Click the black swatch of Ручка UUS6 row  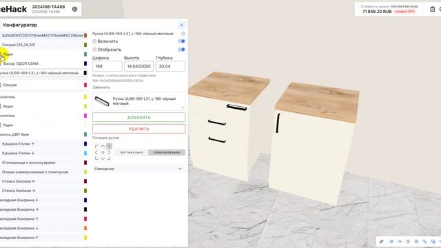tap(85, 73)
